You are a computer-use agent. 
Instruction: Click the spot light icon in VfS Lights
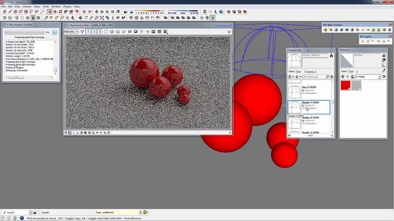coord(372,41)
